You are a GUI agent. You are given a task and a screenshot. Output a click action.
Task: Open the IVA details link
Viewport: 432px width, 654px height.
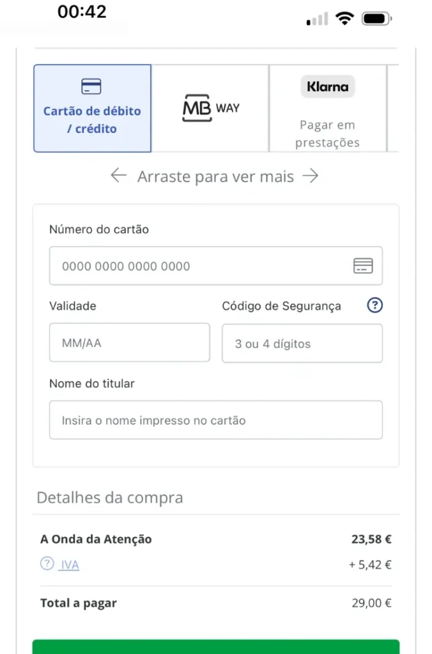[x=70, y=565]
